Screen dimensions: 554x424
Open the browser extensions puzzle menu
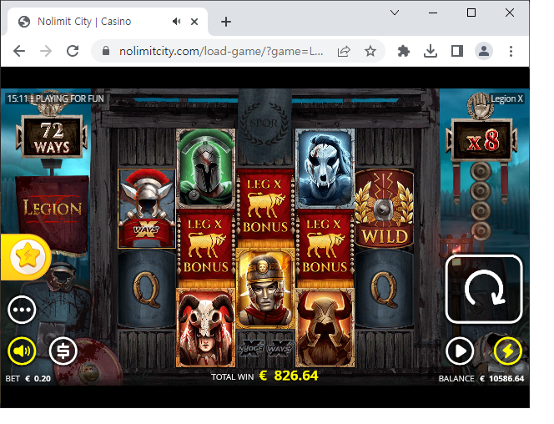point(404,51)
